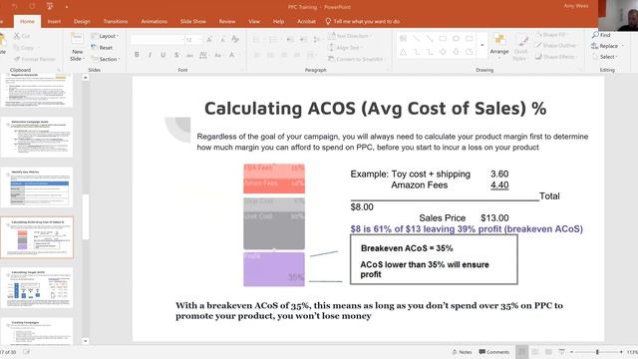This screenshot has width=638, height=359.
Task: Click Reset slide button
Action: click(x=102, y=47)
